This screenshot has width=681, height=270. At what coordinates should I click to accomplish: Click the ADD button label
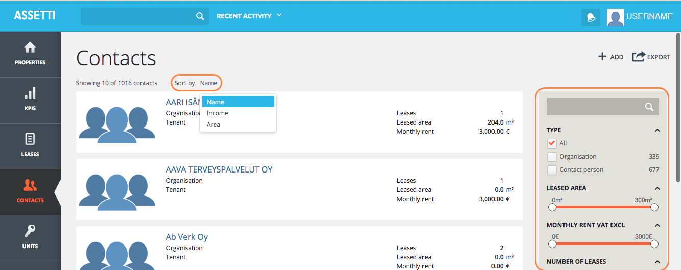click(617, 57)
